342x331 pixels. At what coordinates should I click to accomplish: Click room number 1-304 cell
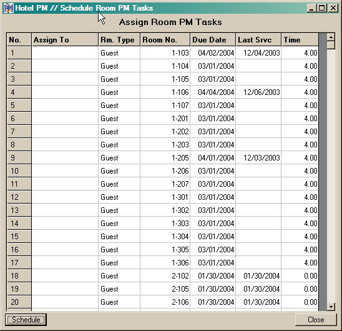click(x=165, y=237)
